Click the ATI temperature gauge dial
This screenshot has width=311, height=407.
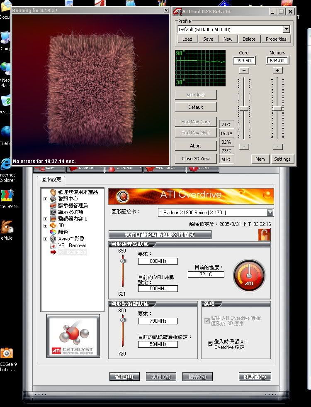tap(249, 276)
